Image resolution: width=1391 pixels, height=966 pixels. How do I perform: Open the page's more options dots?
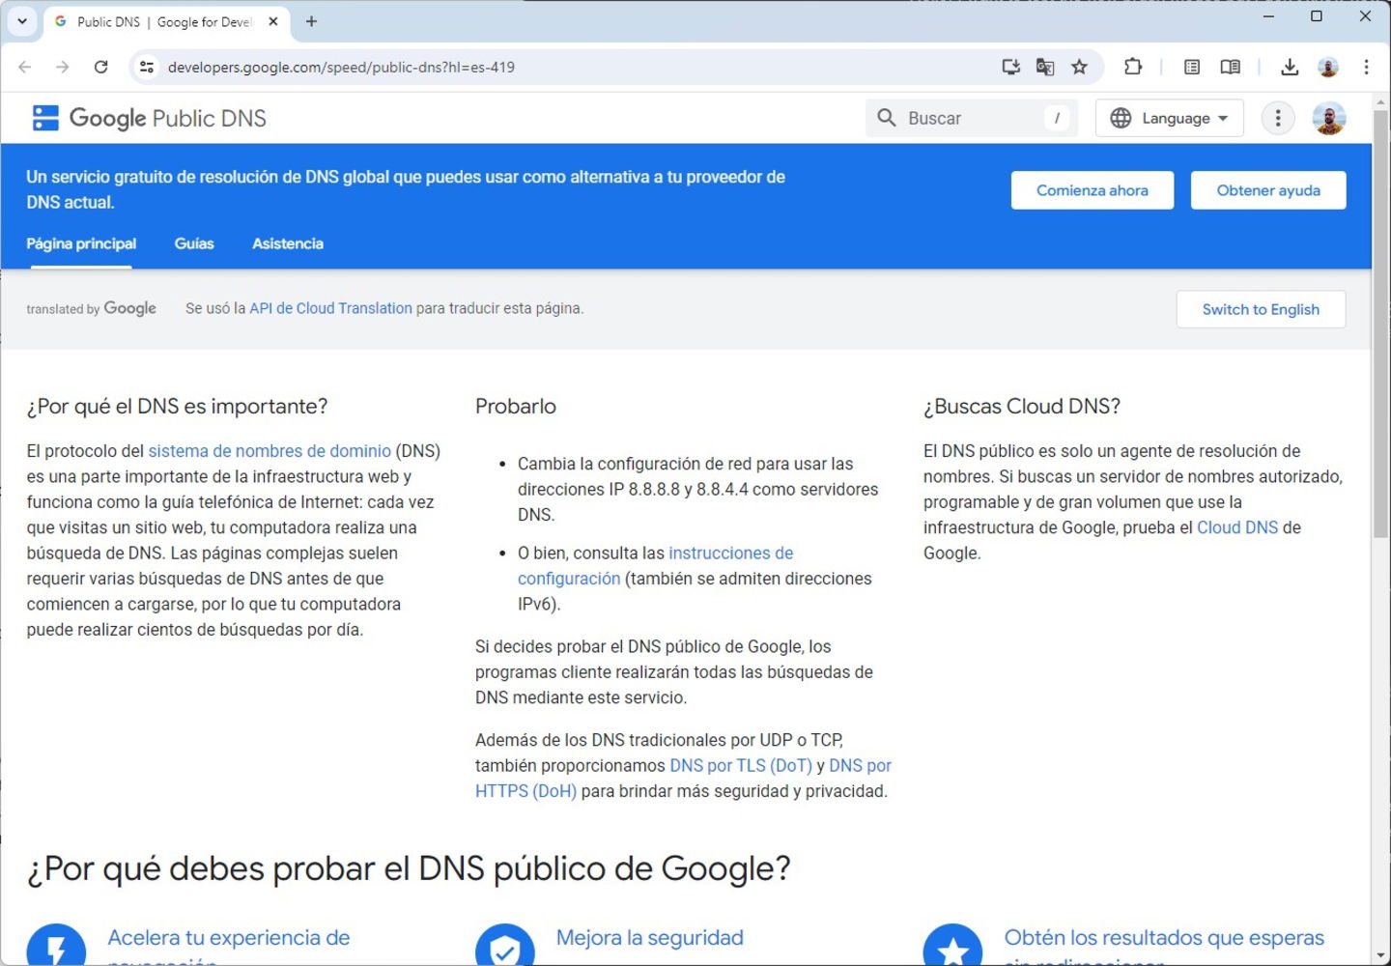tap(1278, 118)
